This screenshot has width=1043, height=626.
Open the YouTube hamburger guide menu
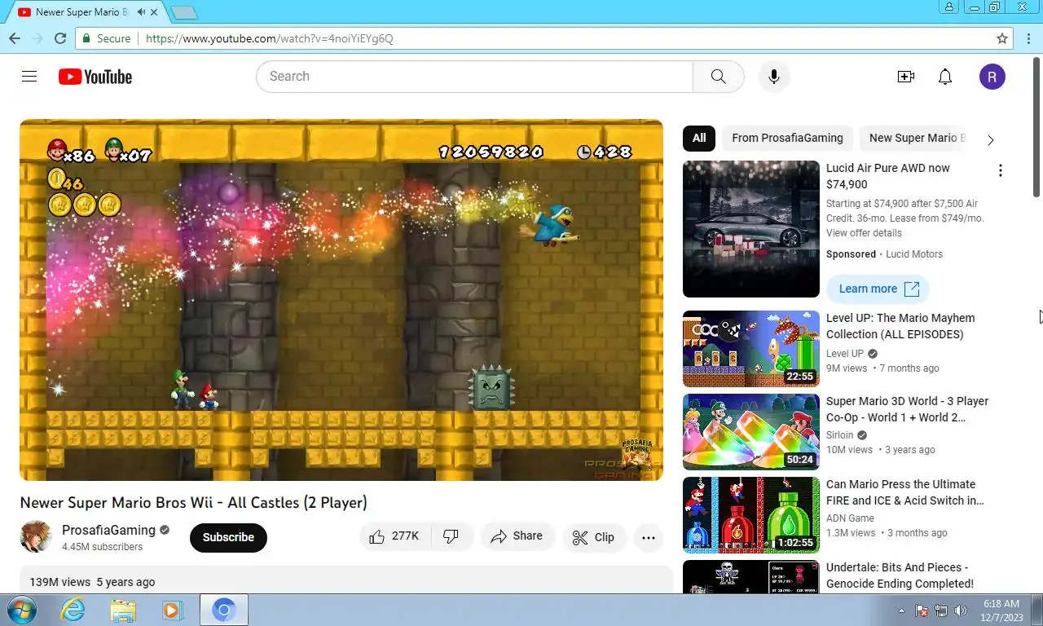[x=29, y=77]
